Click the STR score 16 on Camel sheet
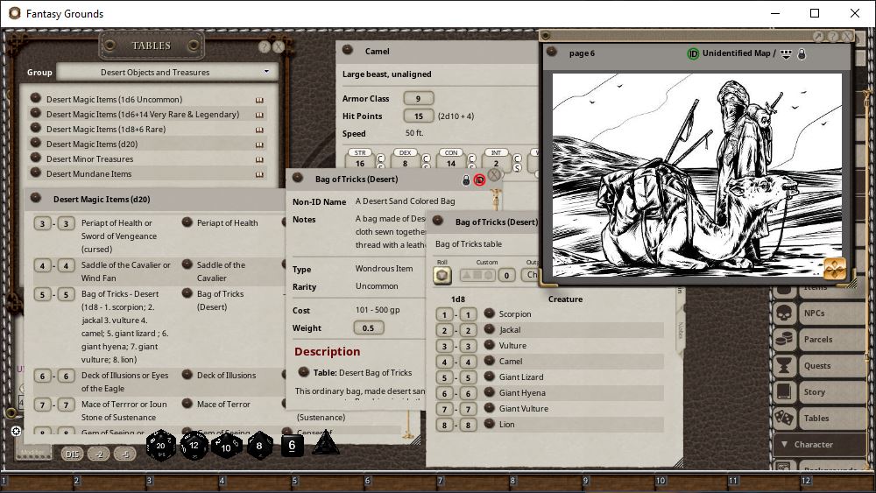The height and width of the screenshot is (493, 876). point(360,163)
